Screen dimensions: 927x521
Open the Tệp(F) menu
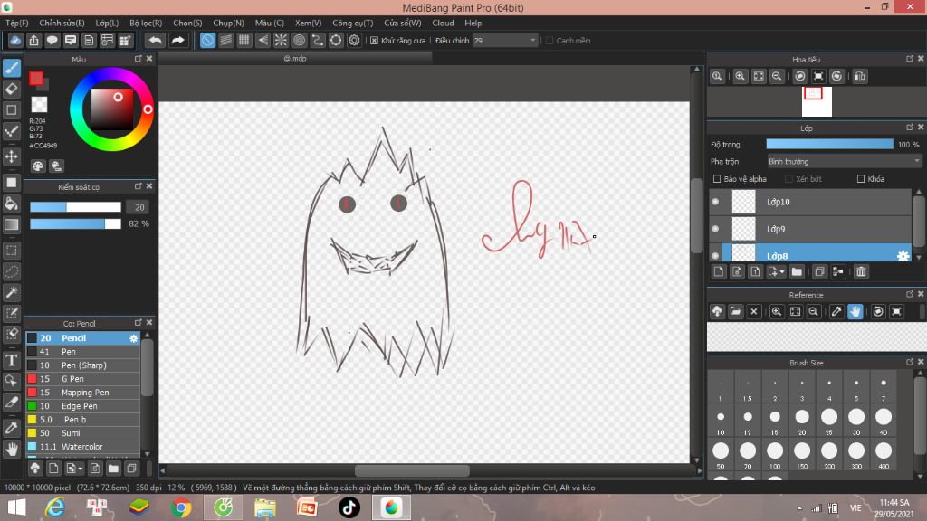tap(17, 23)
